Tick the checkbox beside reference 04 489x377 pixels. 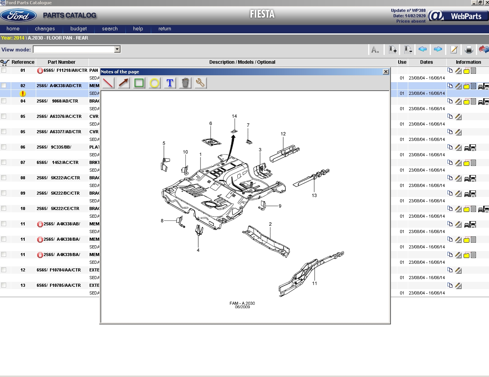click(4, 101)
